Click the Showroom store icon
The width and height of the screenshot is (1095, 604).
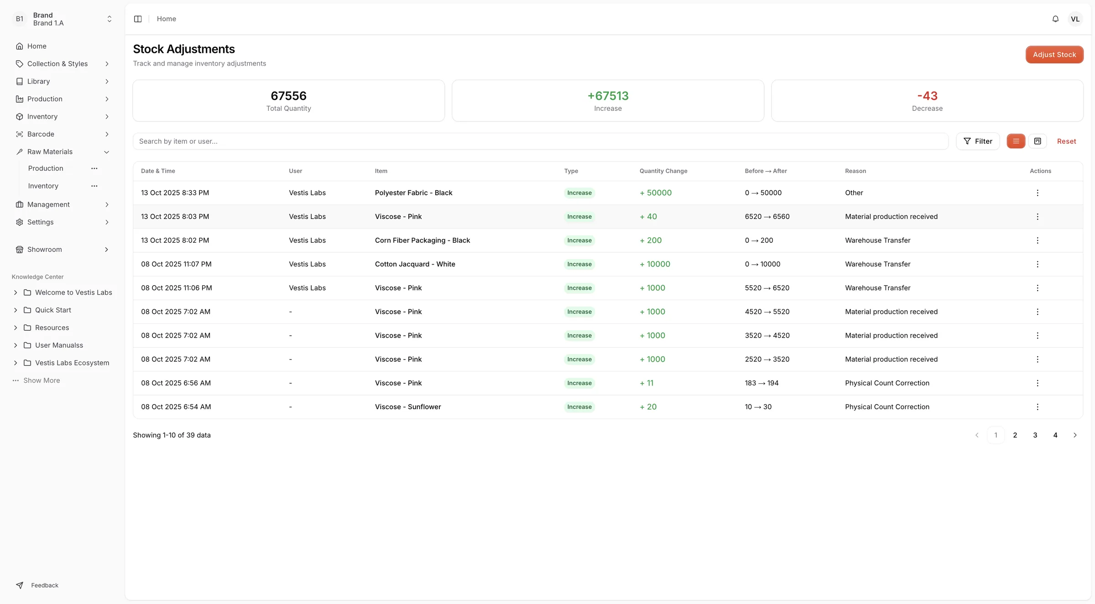point(20,250)
